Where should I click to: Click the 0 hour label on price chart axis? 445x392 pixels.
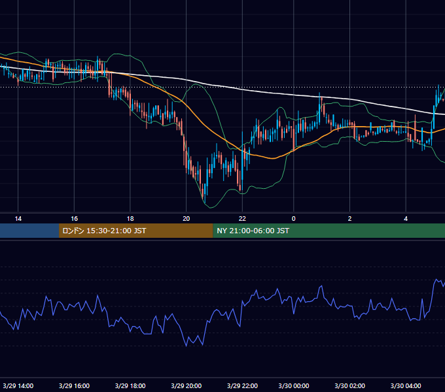[x=293, y=219]
